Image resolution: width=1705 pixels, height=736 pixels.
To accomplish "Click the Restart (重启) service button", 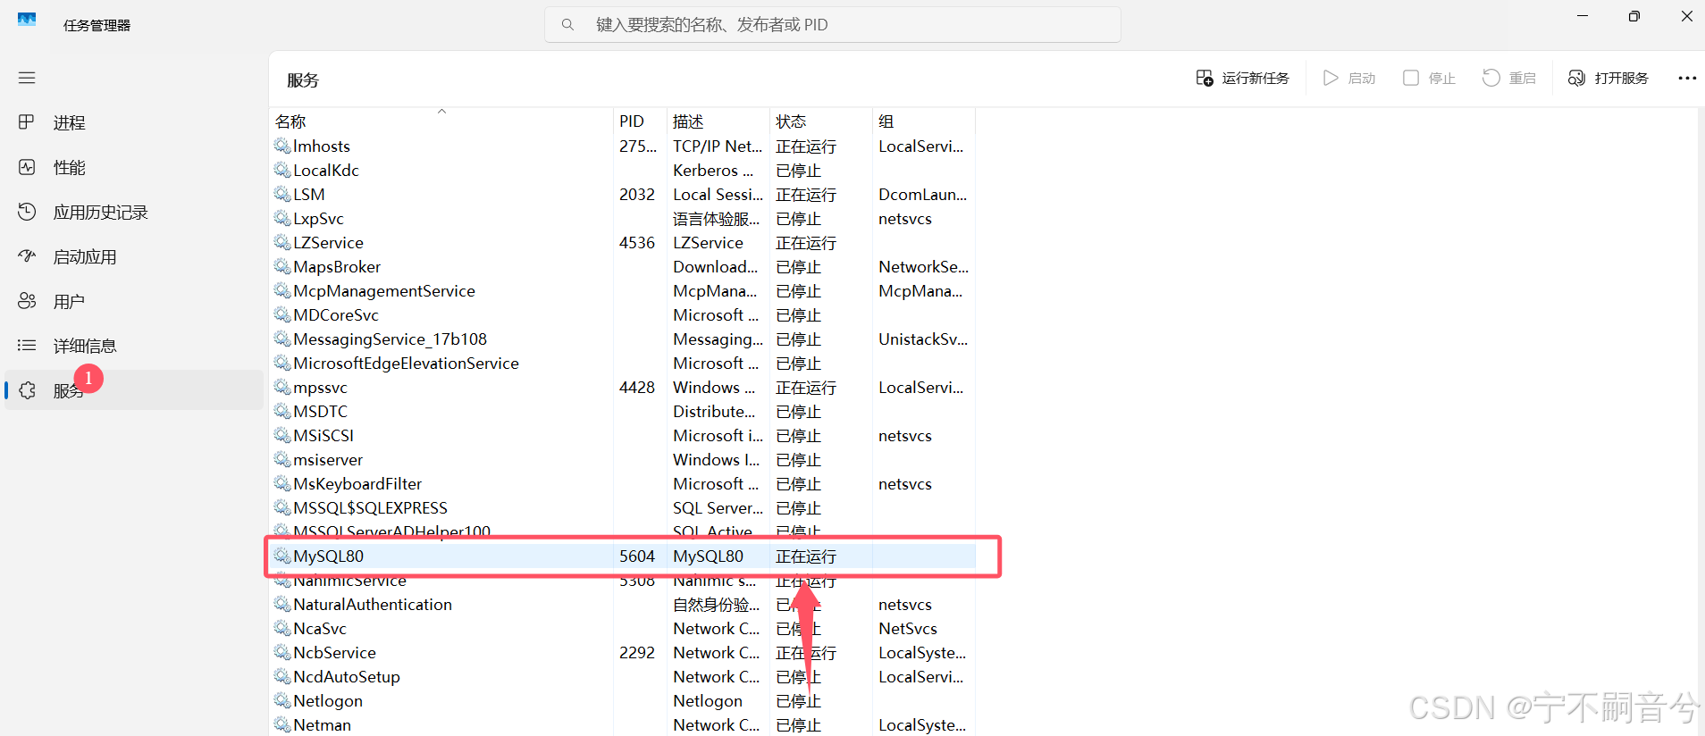I will 1509,79.
